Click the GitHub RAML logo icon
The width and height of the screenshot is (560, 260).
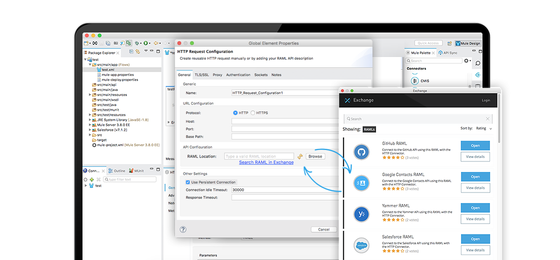tap(361, 152)
